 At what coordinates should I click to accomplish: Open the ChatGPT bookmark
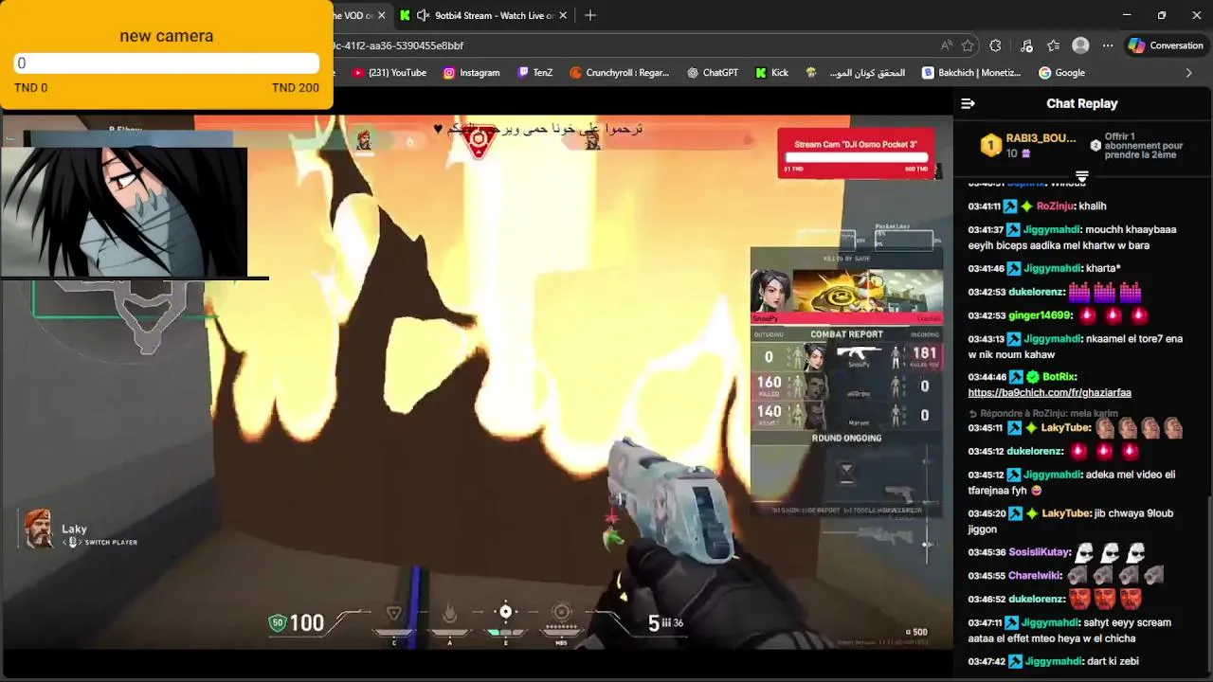point(712,73)
